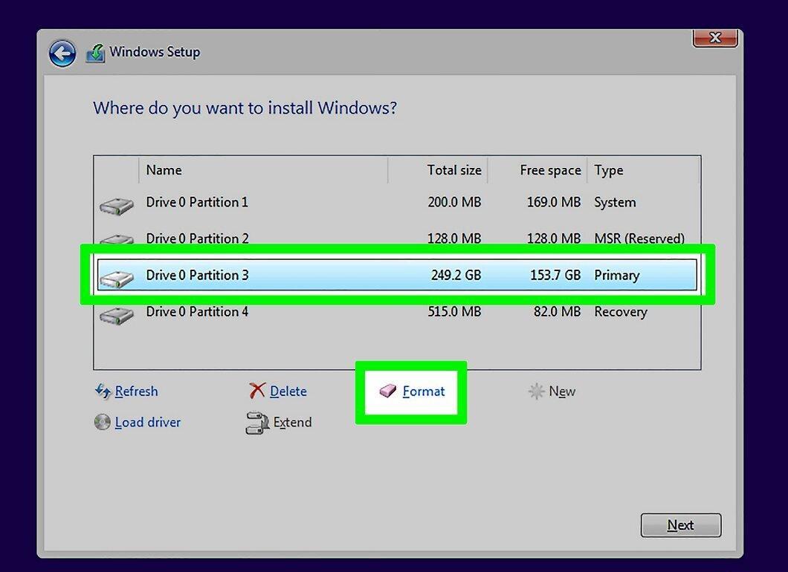Refresh the partition list
The height and width of the screenshot is (572, 788).
[x=136, y=391]
